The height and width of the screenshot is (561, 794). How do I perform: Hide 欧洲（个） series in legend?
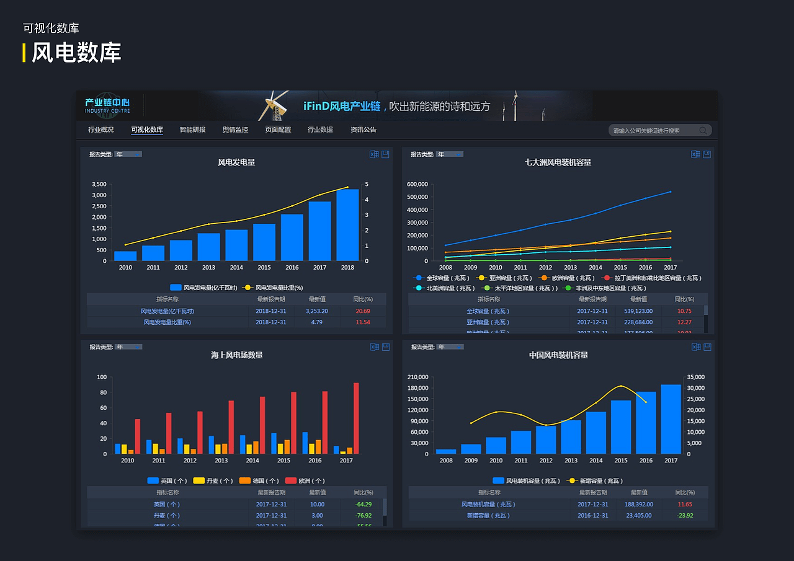click(305, 480)
